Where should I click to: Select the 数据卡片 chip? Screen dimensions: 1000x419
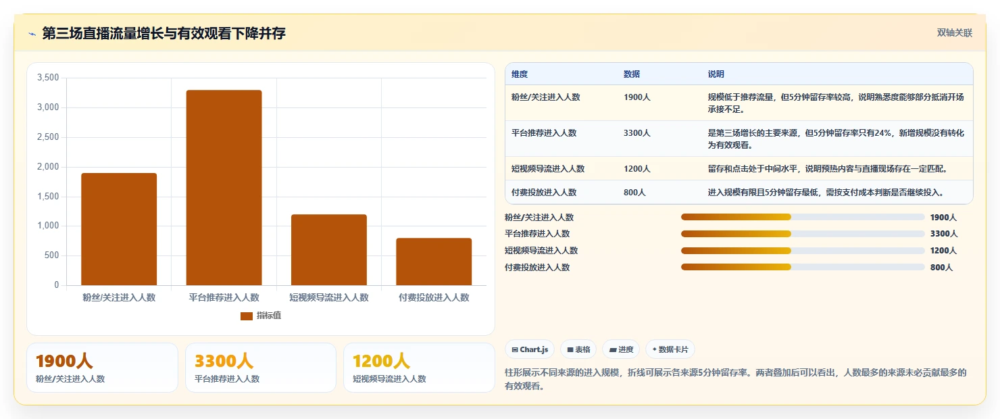[670, 349]
